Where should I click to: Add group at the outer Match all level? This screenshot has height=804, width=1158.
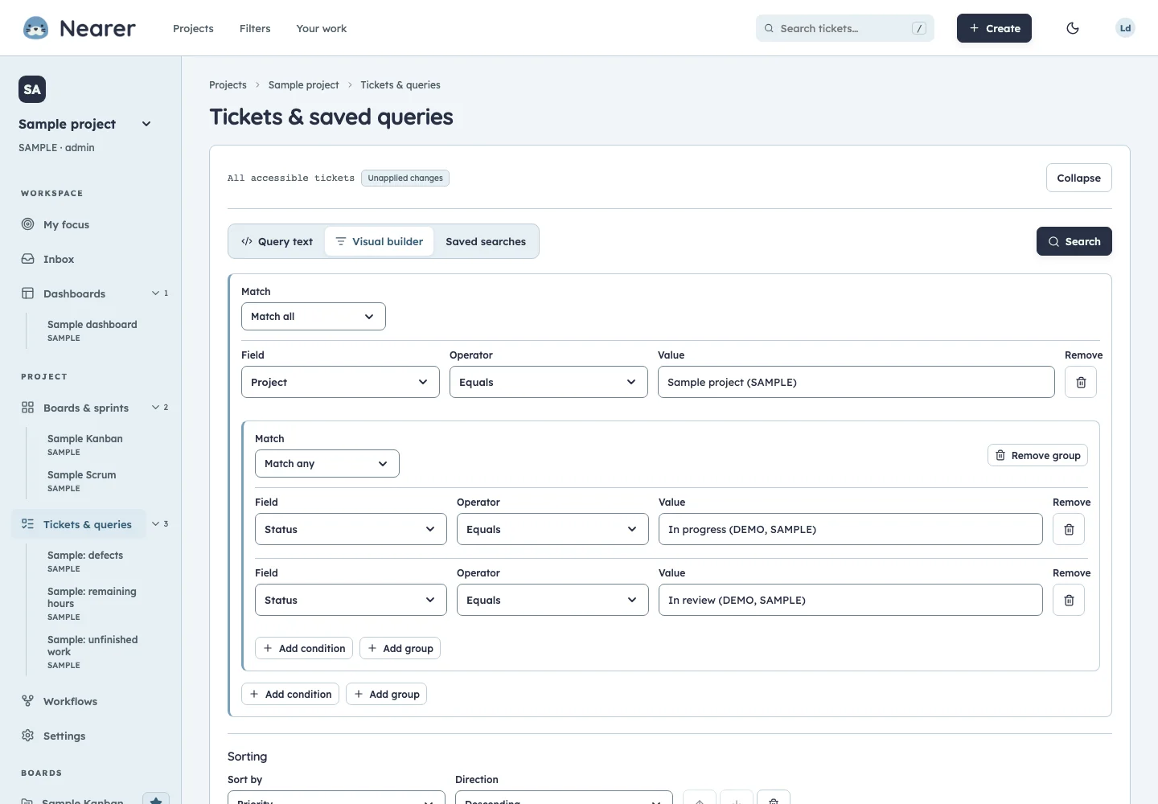tap(386, 694)
